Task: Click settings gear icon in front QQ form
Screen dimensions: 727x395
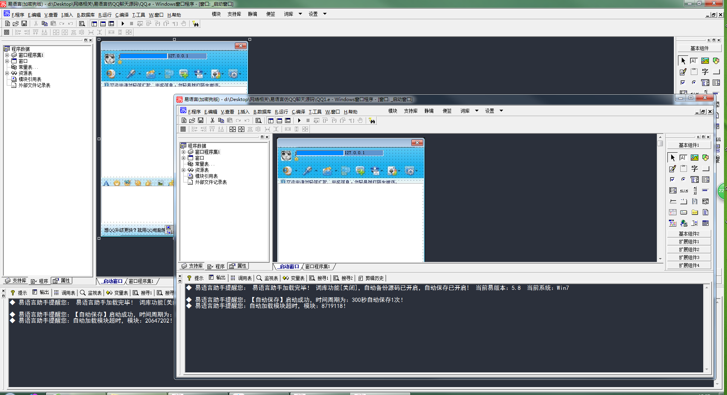Action: tap(410, 171)
